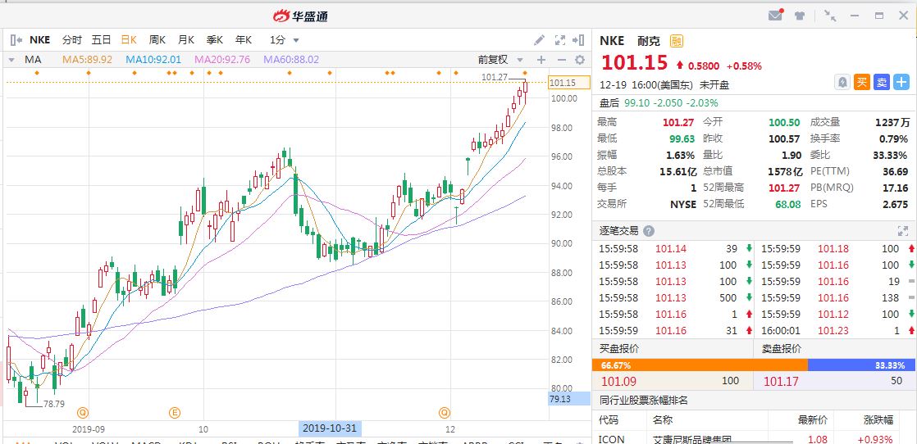The width and height of the screenshot is (917, 444).
Task: Click the blue 卖 sell button
Action: (881, 82)
